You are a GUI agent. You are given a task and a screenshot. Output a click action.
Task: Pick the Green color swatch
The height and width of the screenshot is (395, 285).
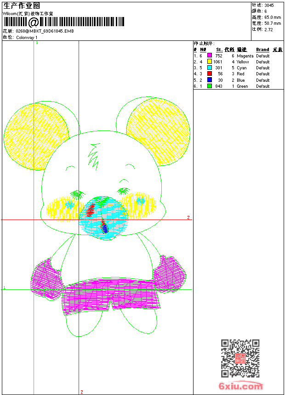pos(209,86)
